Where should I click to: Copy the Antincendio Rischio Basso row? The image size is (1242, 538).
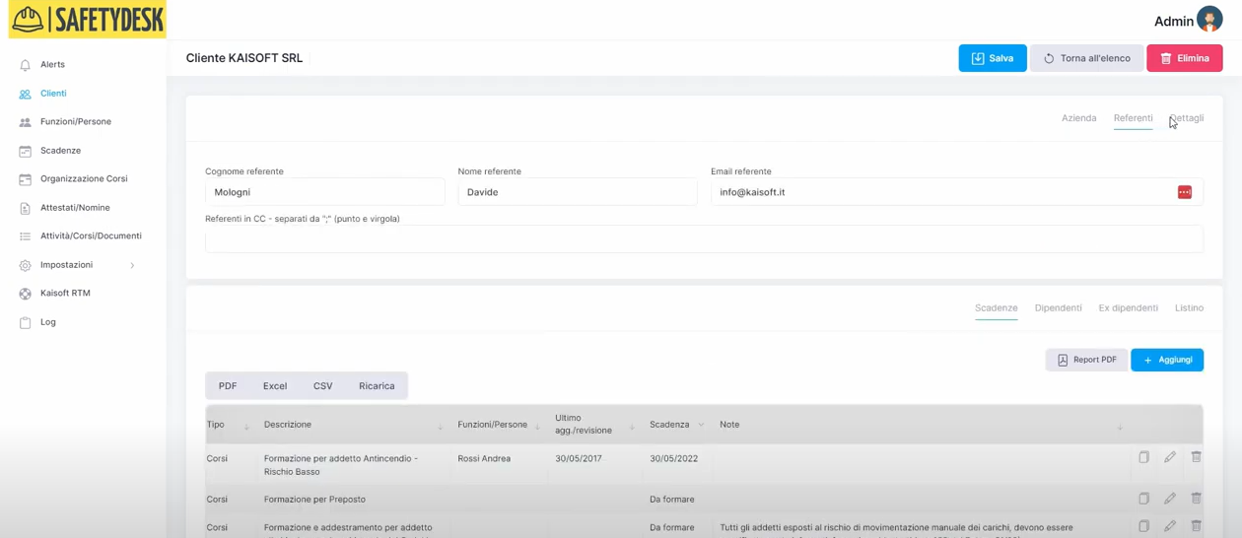pyautogui.click(x=1143, y=457)
